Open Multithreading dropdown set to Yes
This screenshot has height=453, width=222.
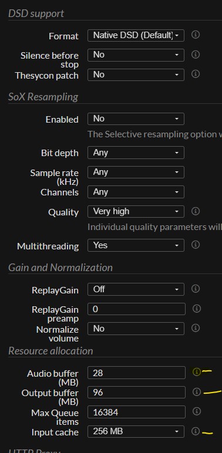pyautogui.click(x=136, y=245)
